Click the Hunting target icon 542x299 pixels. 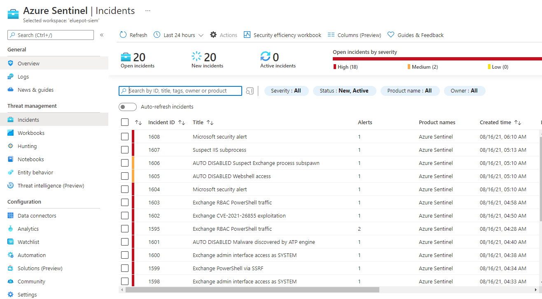tap(11, 146)
